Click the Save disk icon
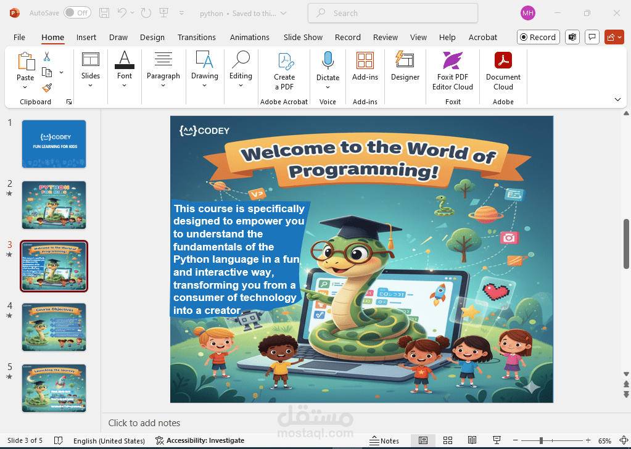Screen dimensions: 631x449 (104, 13)
